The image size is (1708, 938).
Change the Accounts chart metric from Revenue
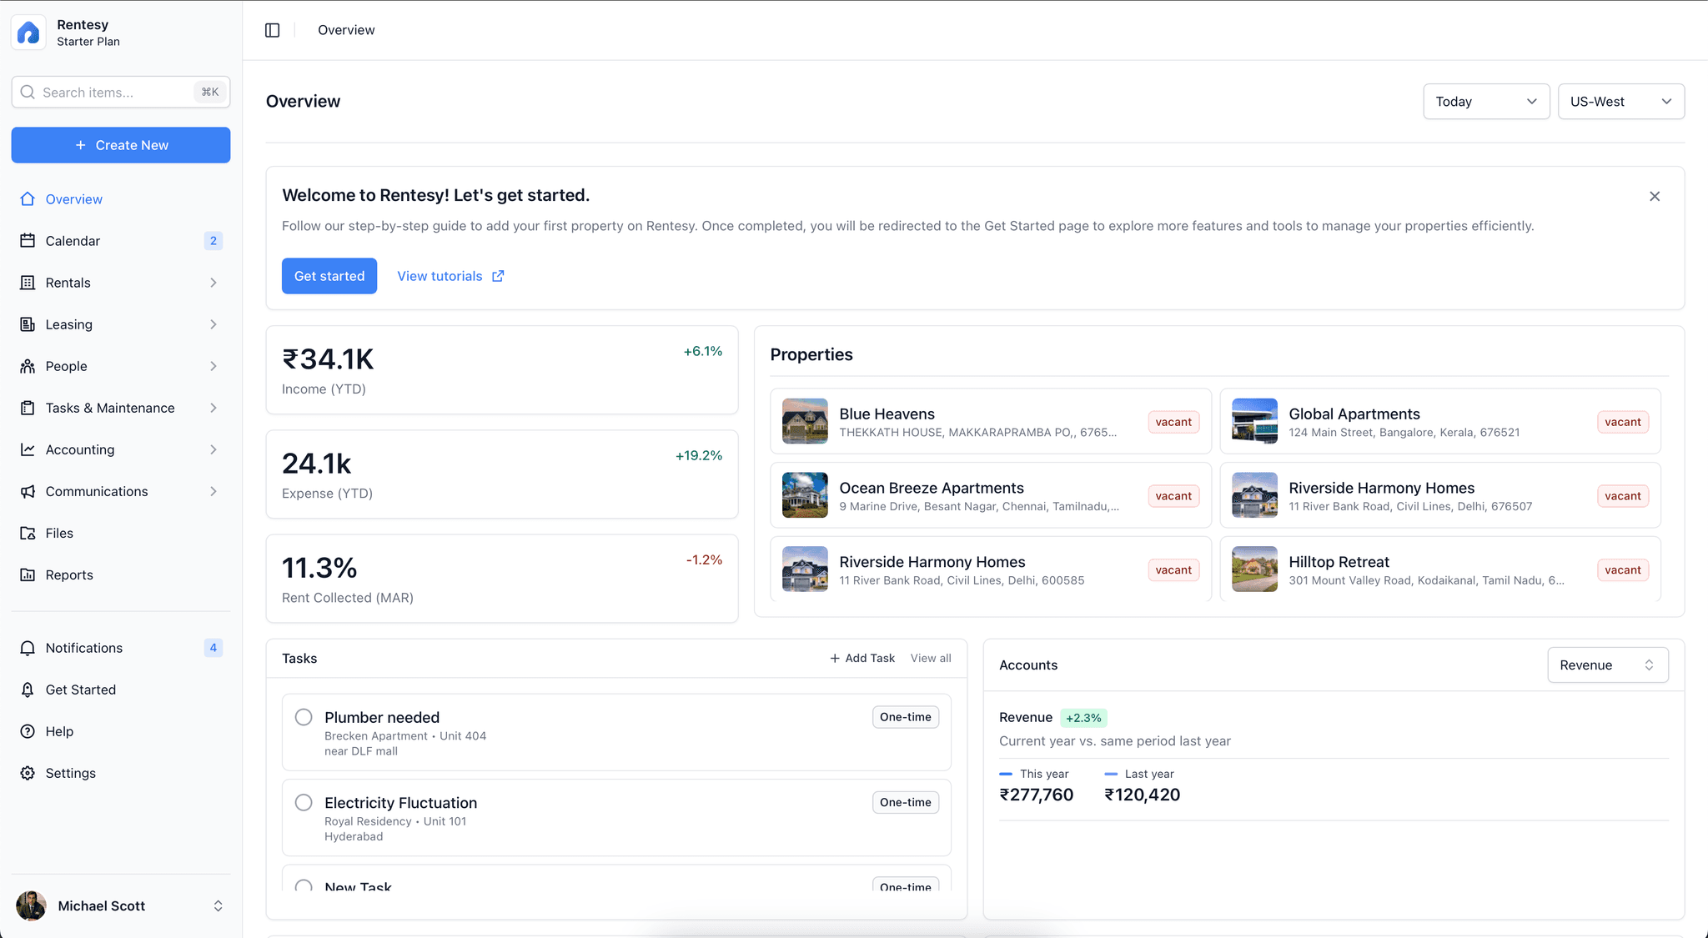tap(1607, 665)
